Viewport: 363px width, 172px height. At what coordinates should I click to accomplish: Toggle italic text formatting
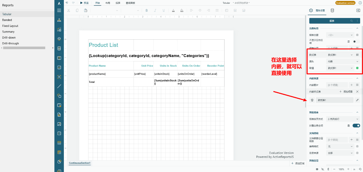pos(155,11)
